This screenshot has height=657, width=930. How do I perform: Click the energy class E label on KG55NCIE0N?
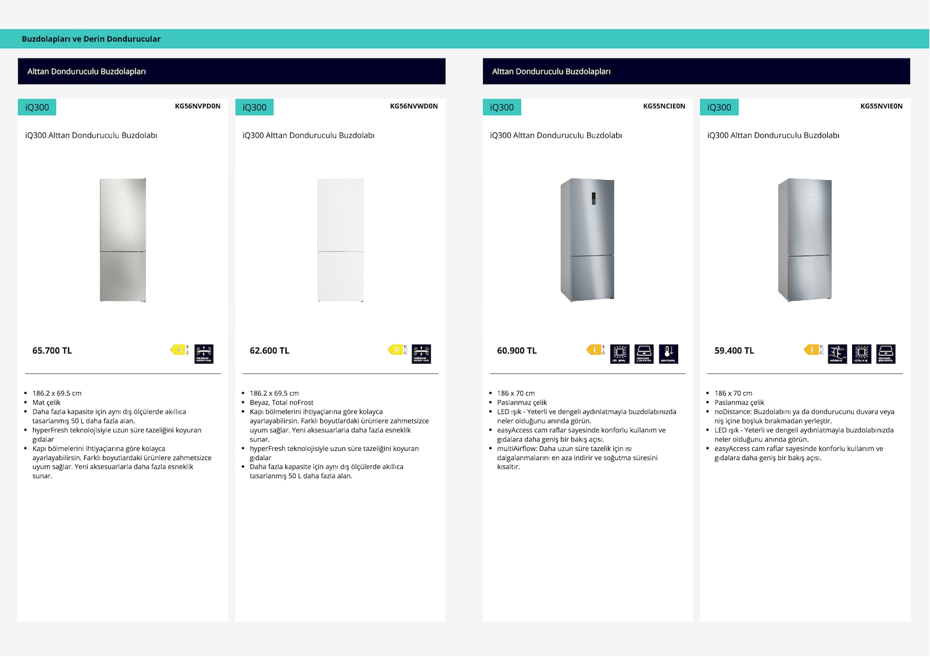pos(595,350)
